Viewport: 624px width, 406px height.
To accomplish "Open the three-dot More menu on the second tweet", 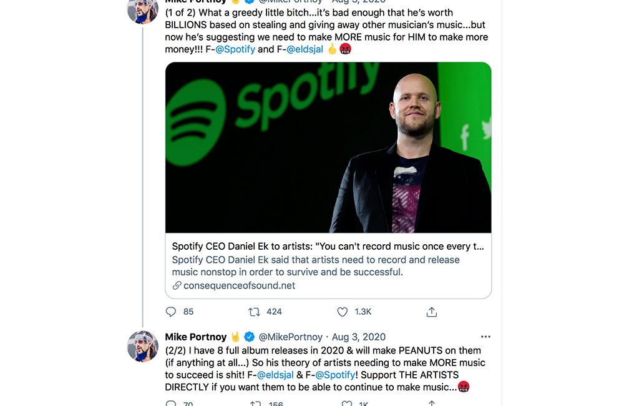I will pos(485,337).
